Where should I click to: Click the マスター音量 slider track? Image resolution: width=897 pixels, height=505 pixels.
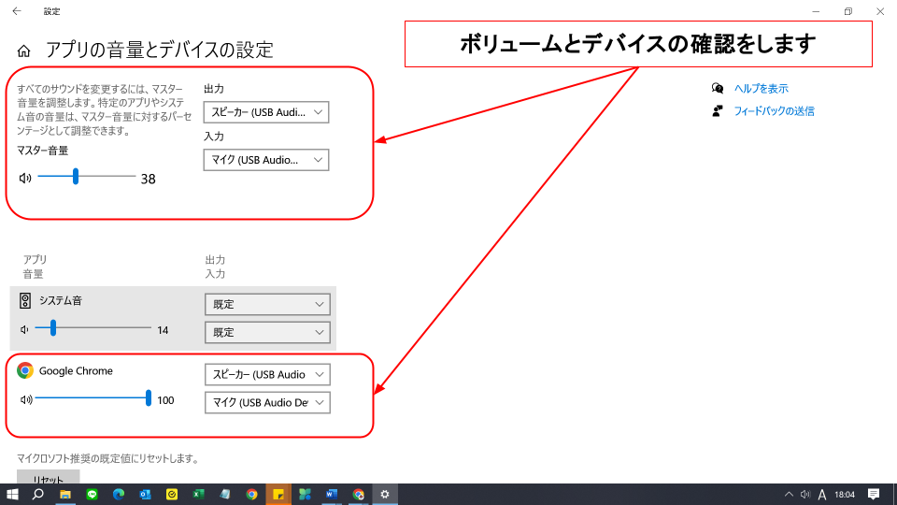click(103, 178)
